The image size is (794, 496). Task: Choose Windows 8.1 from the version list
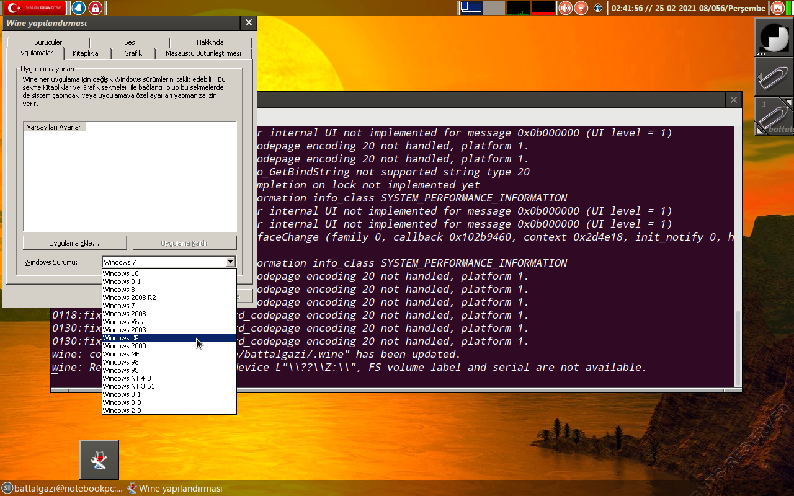pyautogui.click(x=169, y=281)
